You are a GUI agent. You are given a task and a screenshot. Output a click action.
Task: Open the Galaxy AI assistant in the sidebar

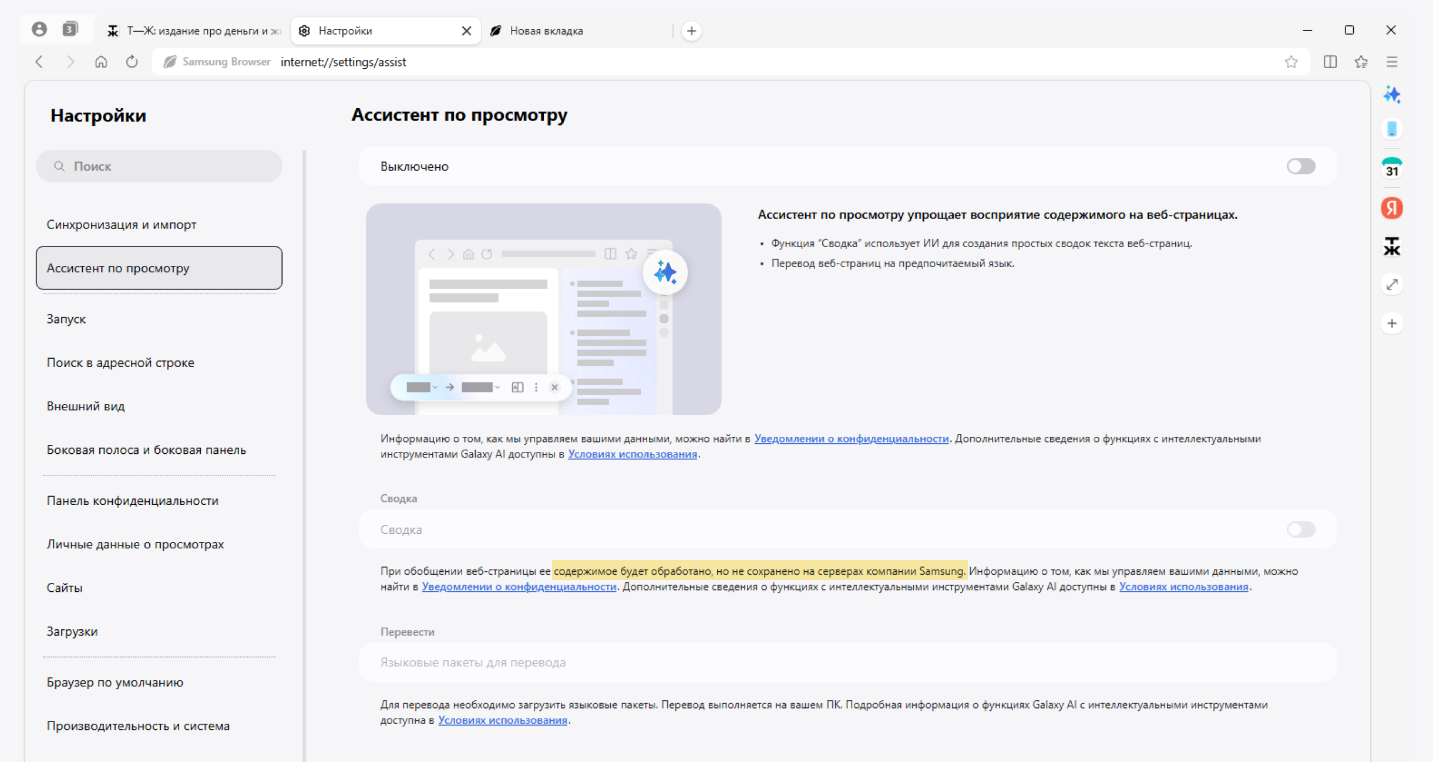1392,95
